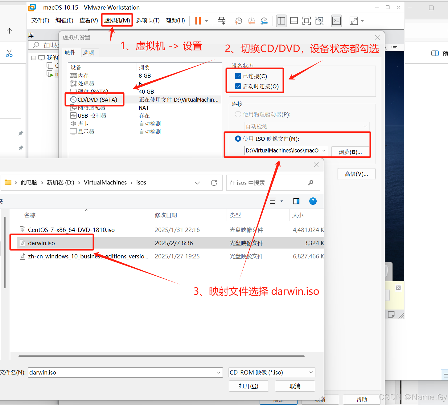Enter full screen mode icon
This screenshot has height=405, width=448.
(x=306, y=21)
